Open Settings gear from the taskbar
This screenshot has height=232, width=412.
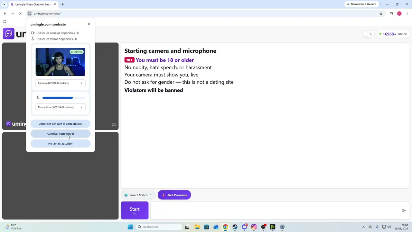pos(282,227)
